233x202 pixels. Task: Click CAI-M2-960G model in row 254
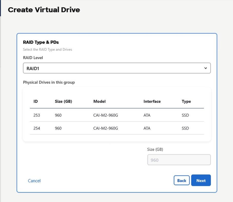click(106, 128)
